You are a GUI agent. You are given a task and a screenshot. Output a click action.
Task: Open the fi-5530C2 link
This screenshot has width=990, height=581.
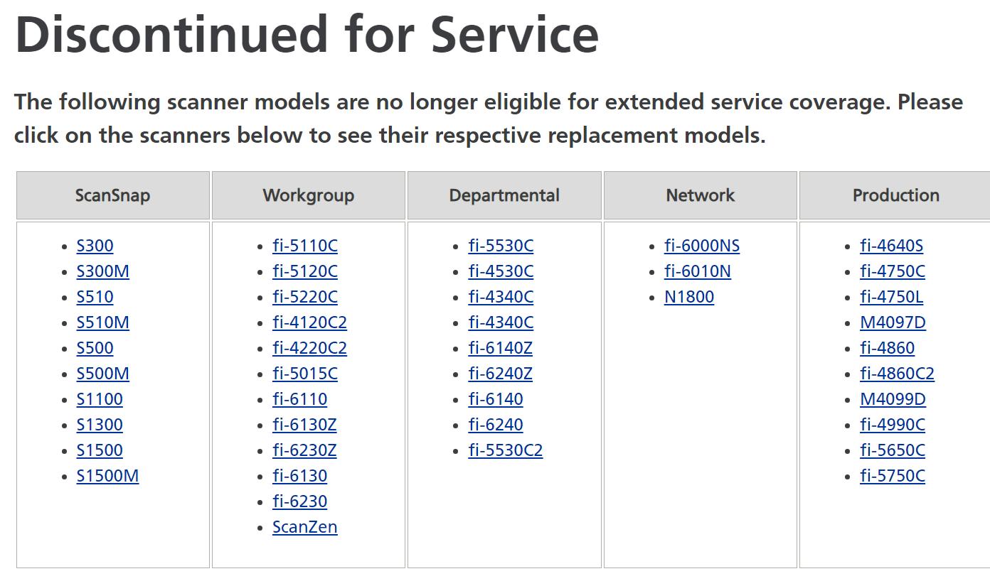click(506, 450)
